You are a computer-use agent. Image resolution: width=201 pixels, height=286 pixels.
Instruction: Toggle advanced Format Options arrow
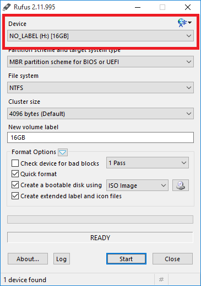pyautogui.click(x=63, y=152)
